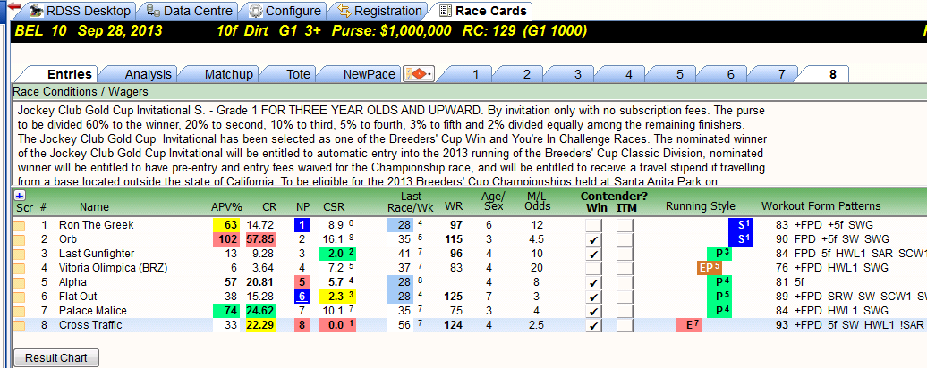Uncheck Win contender for Orb
This screenshot has height=368, width=927.
[x=593, y=239]
